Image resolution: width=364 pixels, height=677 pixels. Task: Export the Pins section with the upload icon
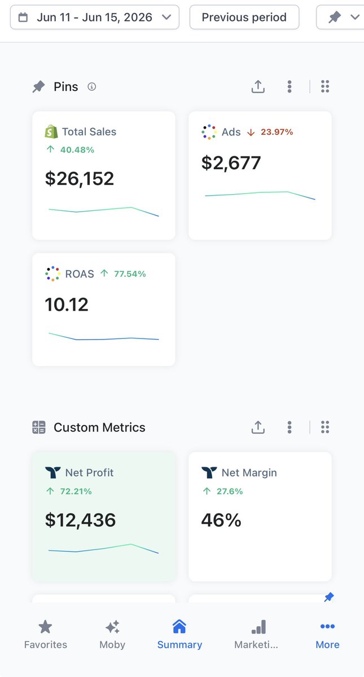(x=258, y=87)
